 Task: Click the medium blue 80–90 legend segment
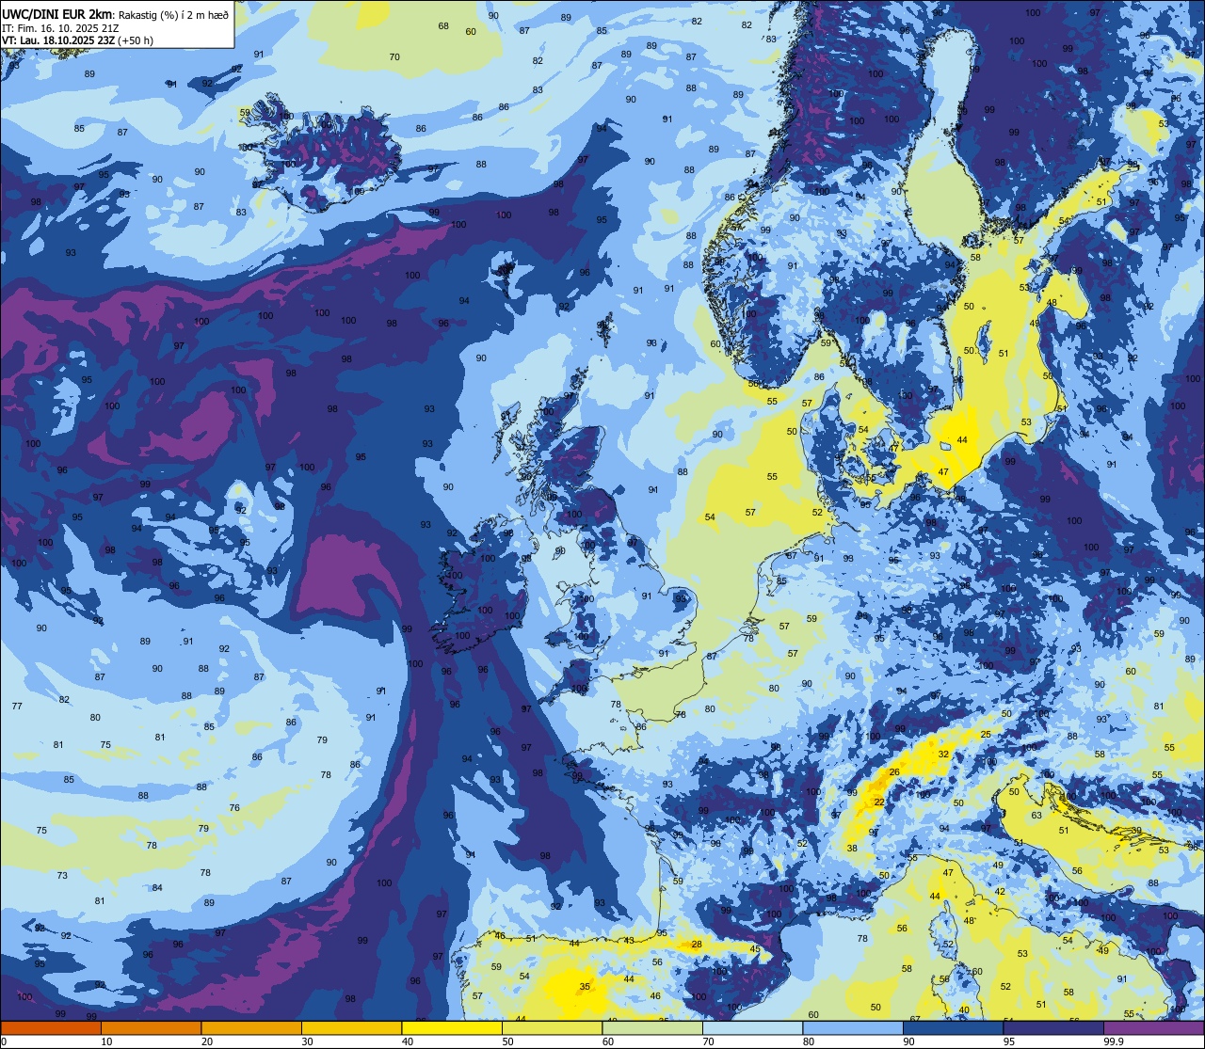point(853,1027)
